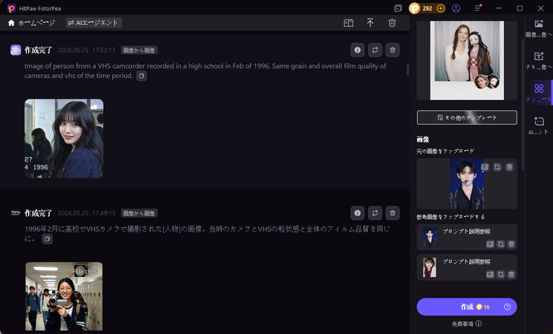Click the first reference thumbnail of man
The image size is (553, 334).
point(430,237)
